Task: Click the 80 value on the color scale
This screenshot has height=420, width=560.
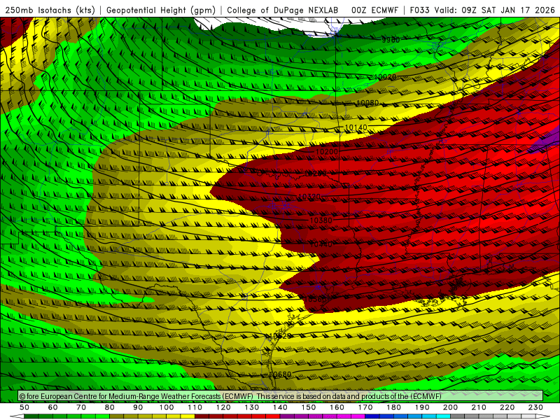Action: click(109, 407)
